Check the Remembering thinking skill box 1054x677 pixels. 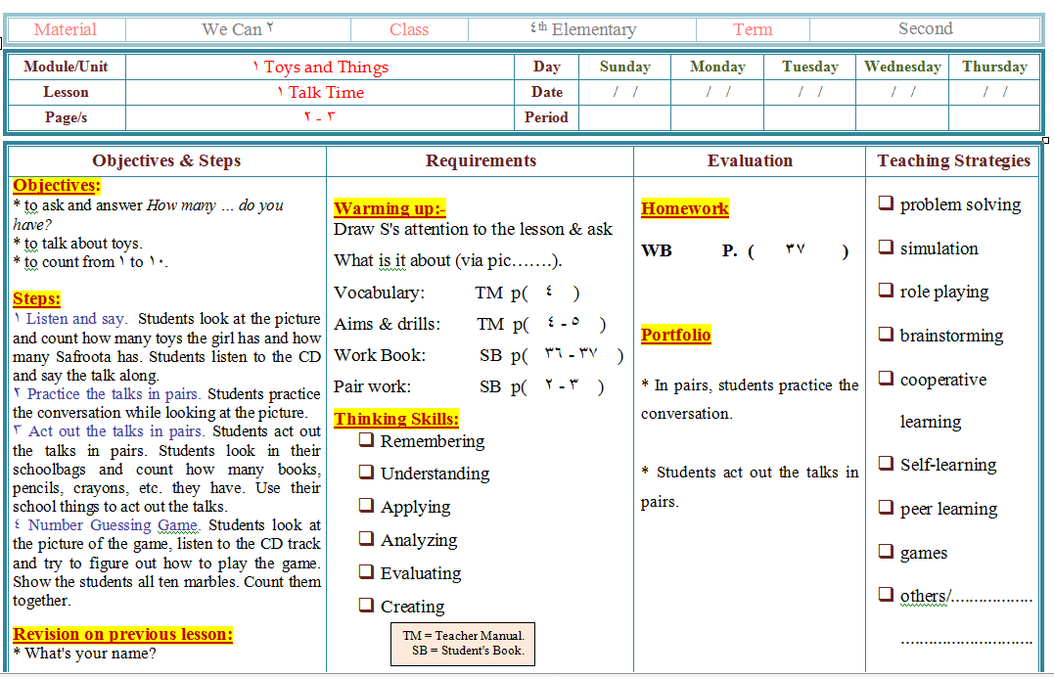pos(366,439)
